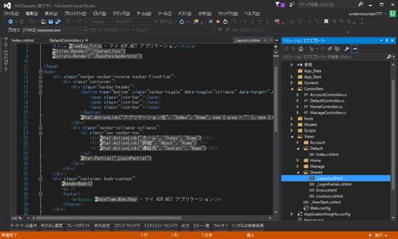This screenshot has width=398, height=239.
Task: Open the 編集 (Edit) menu
Action: tap(31, 13)
